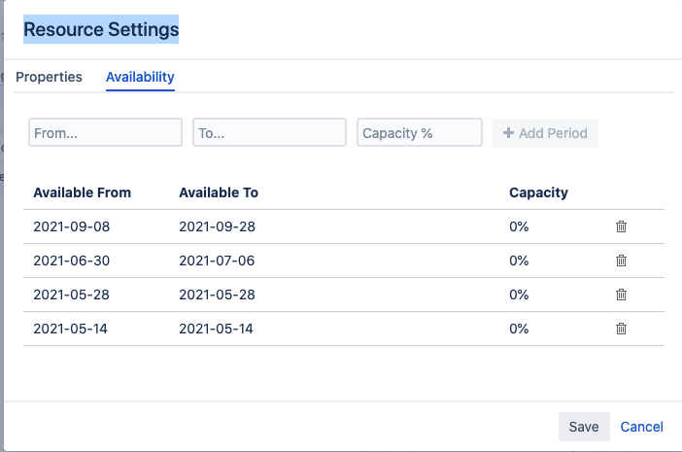Viewport: 682px width, 452px height.
Task: Click the Resource Settings dialog title
Action: pos(101,30)
